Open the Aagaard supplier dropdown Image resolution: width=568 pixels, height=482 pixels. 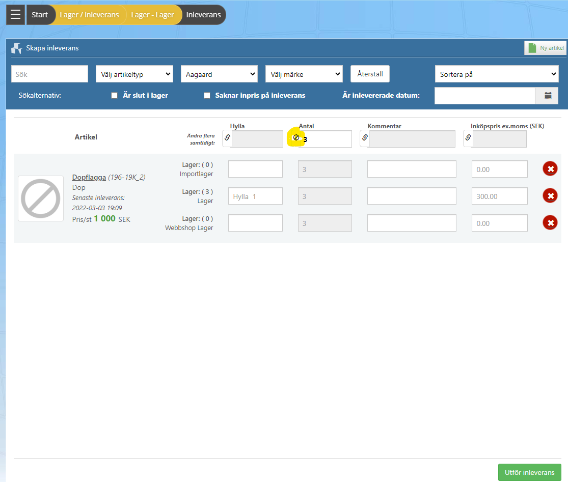pos(219,74)
